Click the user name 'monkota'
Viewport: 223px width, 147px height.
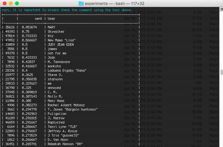(x=54, y=66)
